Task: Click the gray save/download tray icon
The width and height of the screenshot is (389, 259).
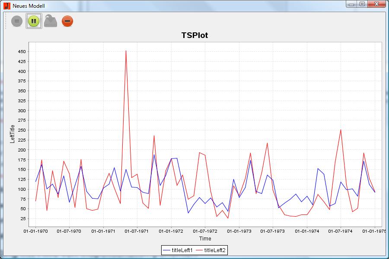Action: coord(51,21)
